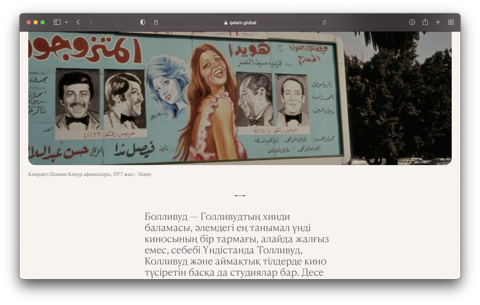
Task: Go back to the previous page
Action: click(x=78, y=22)
